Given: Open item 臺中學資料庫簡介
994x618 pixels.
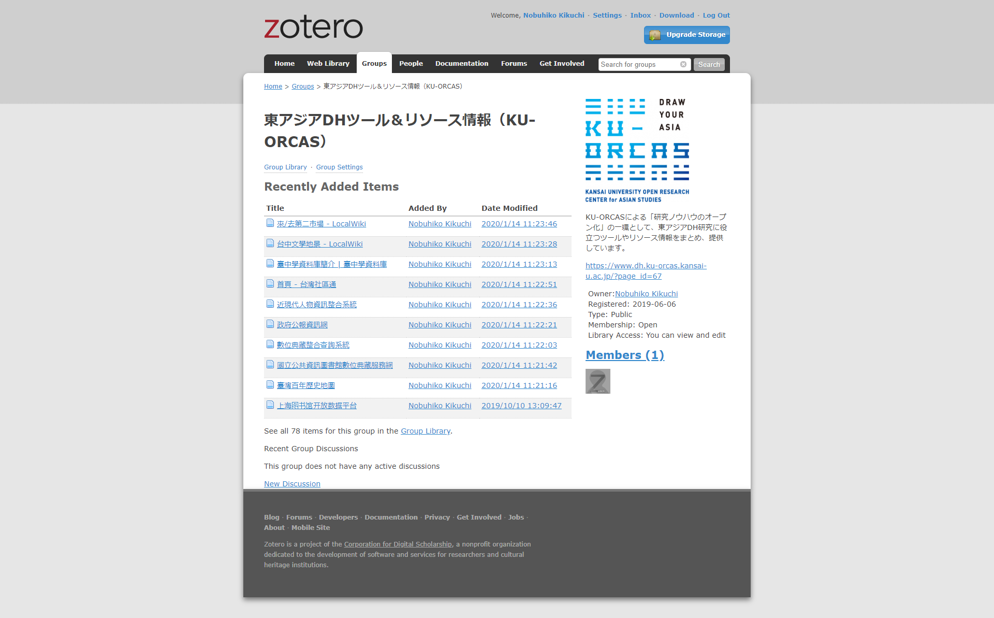Looking at the screenshot, I should [332, 264].
